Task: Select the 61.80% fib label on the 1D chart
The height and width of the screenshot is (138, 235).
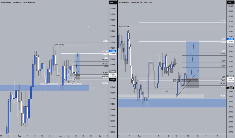Action: pos(105,72)
